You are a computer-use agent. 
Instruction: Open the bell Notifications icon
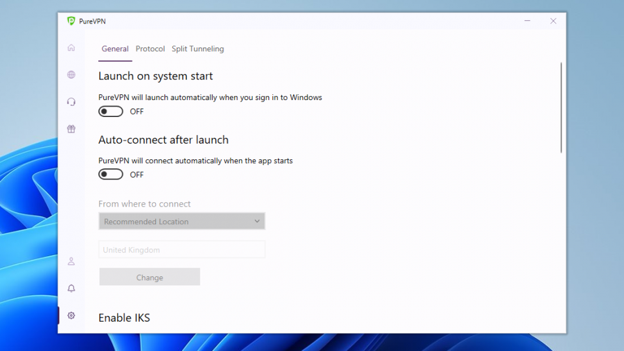71,289
